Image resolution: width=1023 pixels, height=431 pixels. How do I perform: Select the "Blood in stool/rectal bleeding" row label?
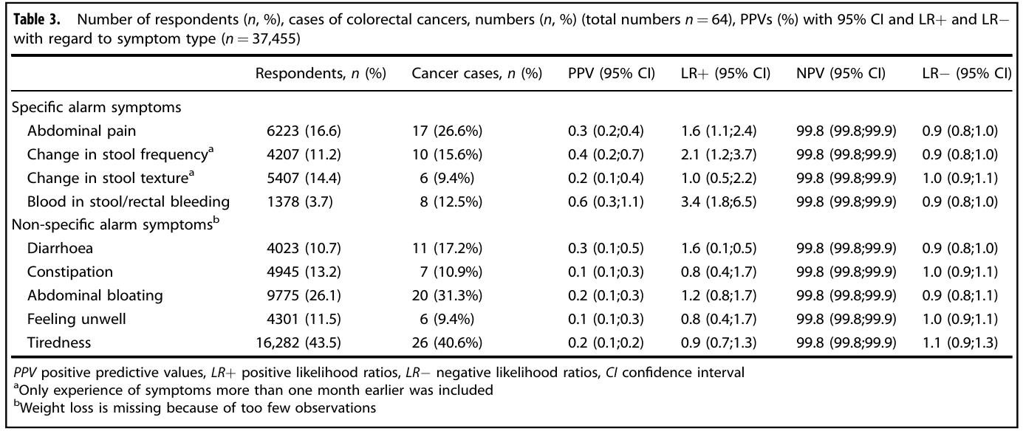click(x=129, y=201)
